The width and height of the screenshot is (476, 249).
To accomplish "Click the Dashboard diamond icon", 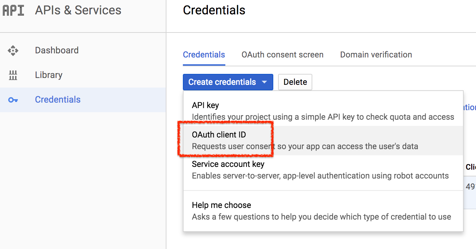I will 13,51.
